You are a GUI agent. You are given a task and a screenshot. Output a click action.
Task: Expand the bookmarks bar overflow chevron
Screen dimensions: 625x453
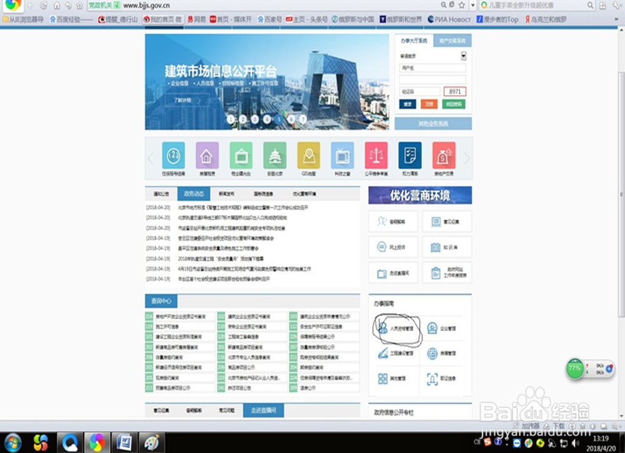[x=617, y=19]
